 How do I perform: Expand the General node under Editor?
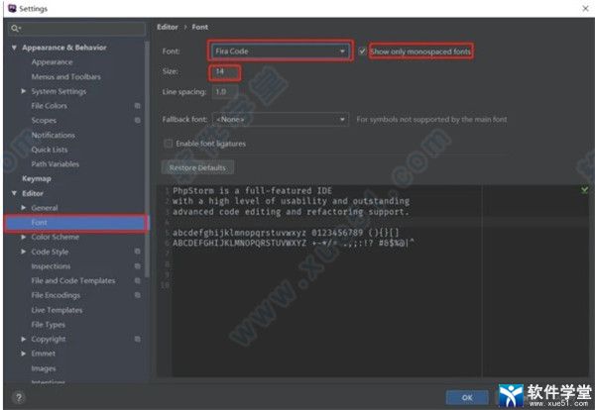(x=24, y=208)
